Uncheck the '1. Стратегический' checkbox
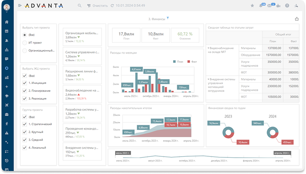 [25, 124]
